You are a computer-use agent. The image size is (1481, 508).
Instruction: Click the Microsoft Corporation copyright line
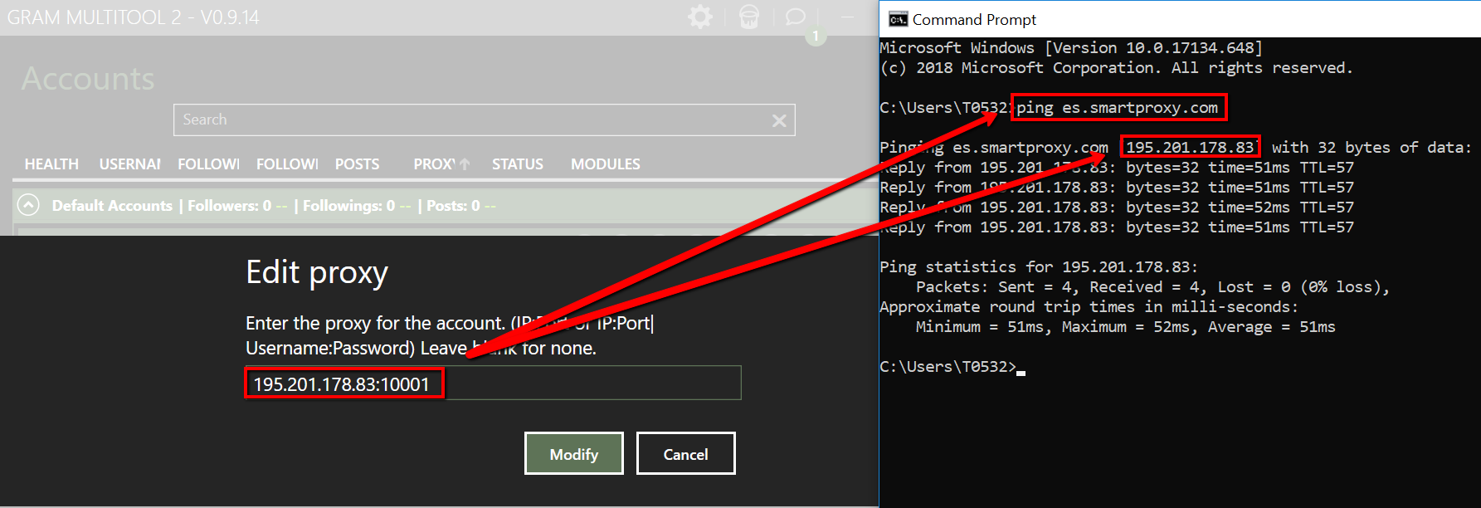1116,67
